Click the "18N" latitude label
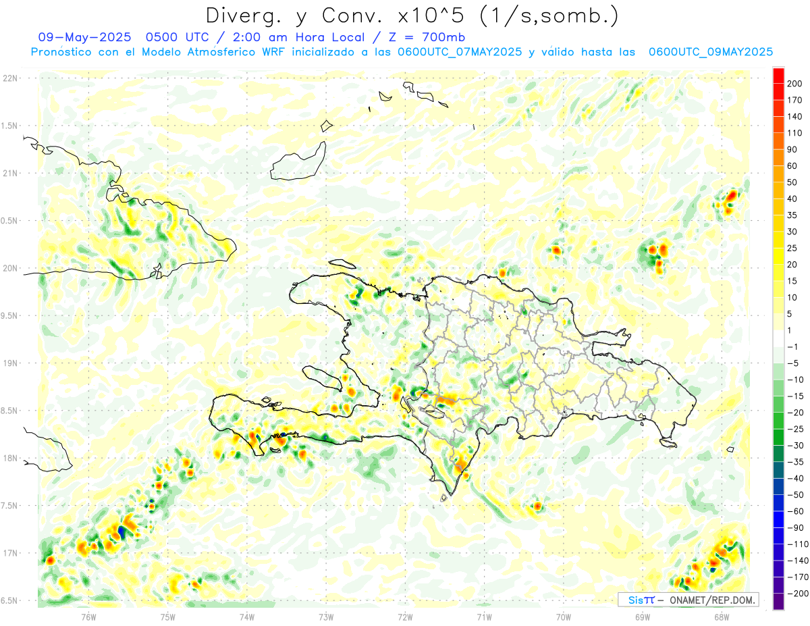The image size is (810, 626). tap(10, 459)
